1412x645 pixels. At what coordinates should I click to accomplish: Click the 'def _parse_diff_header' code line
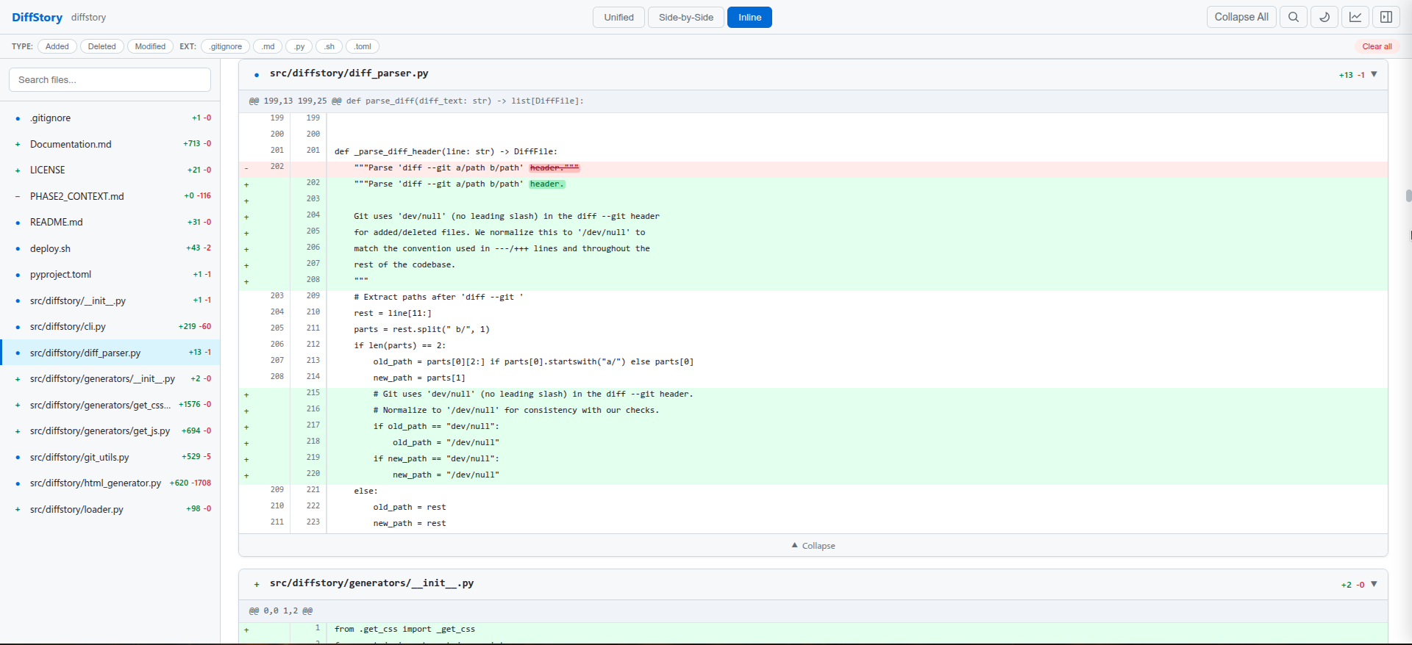[813, 152]
